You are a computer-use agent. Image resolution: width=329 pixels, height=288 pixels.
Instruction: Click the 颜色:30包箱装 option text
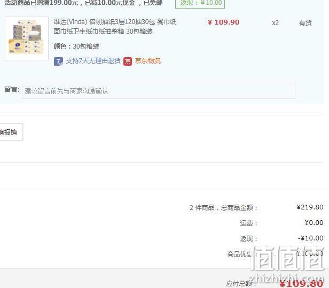point(76,46)
